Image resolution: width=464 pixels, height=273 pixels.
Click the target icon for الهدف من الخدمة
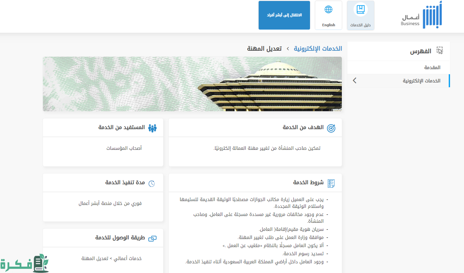pyautogui.click(x=331, y=128)
